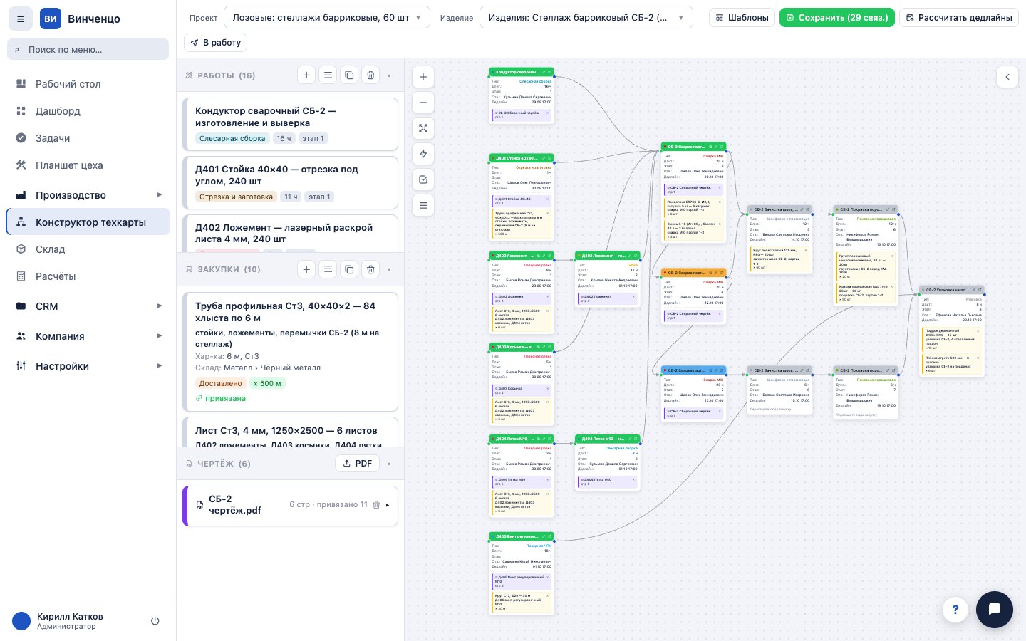The width and height of the screenshot is (1026, 641).
Task: Collapse the ЗАКУПКИ section chevron
Action: coord(389,269)
